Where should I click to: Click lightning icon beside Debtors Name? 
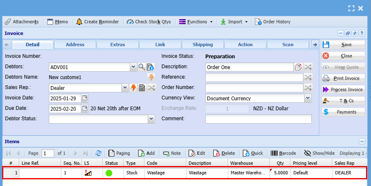point(151,77)
